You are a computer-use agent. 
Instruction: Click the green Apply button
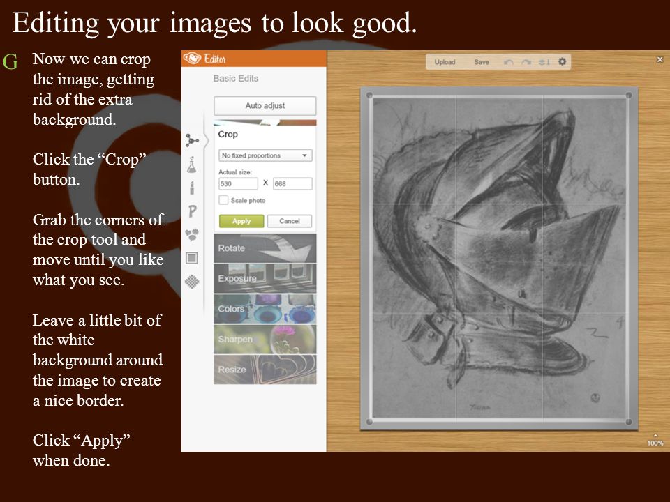[241, 221]
